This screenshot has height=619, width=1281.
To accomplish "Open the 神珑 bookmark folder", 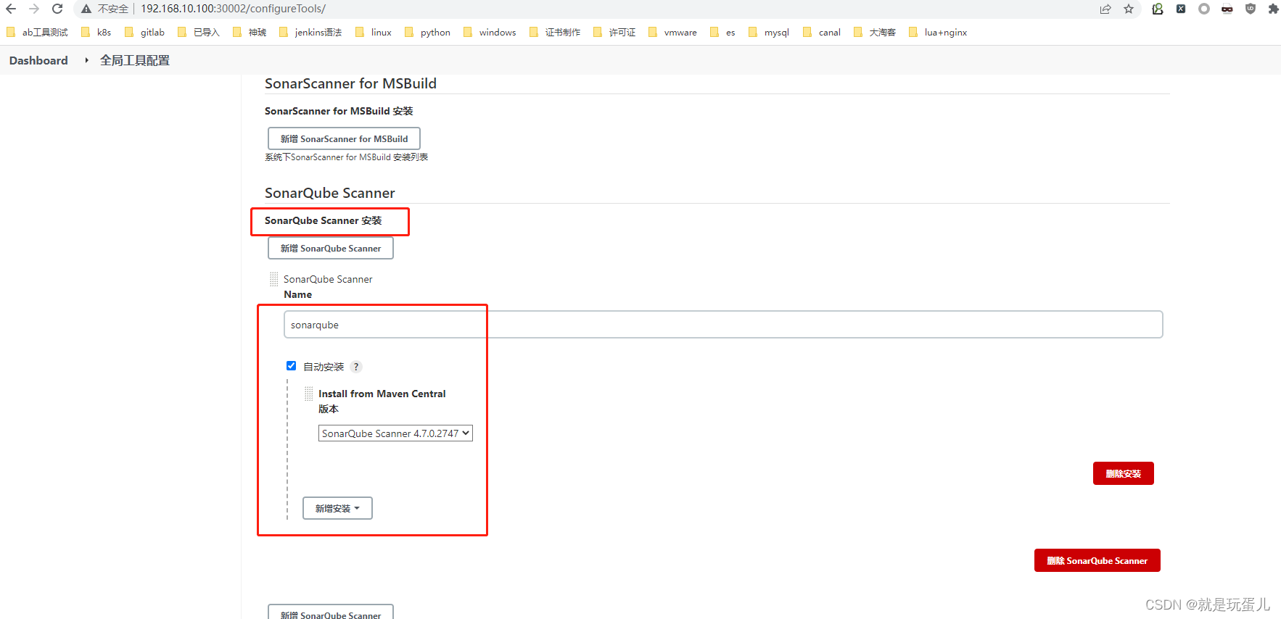I will click(x=250, y=32).
